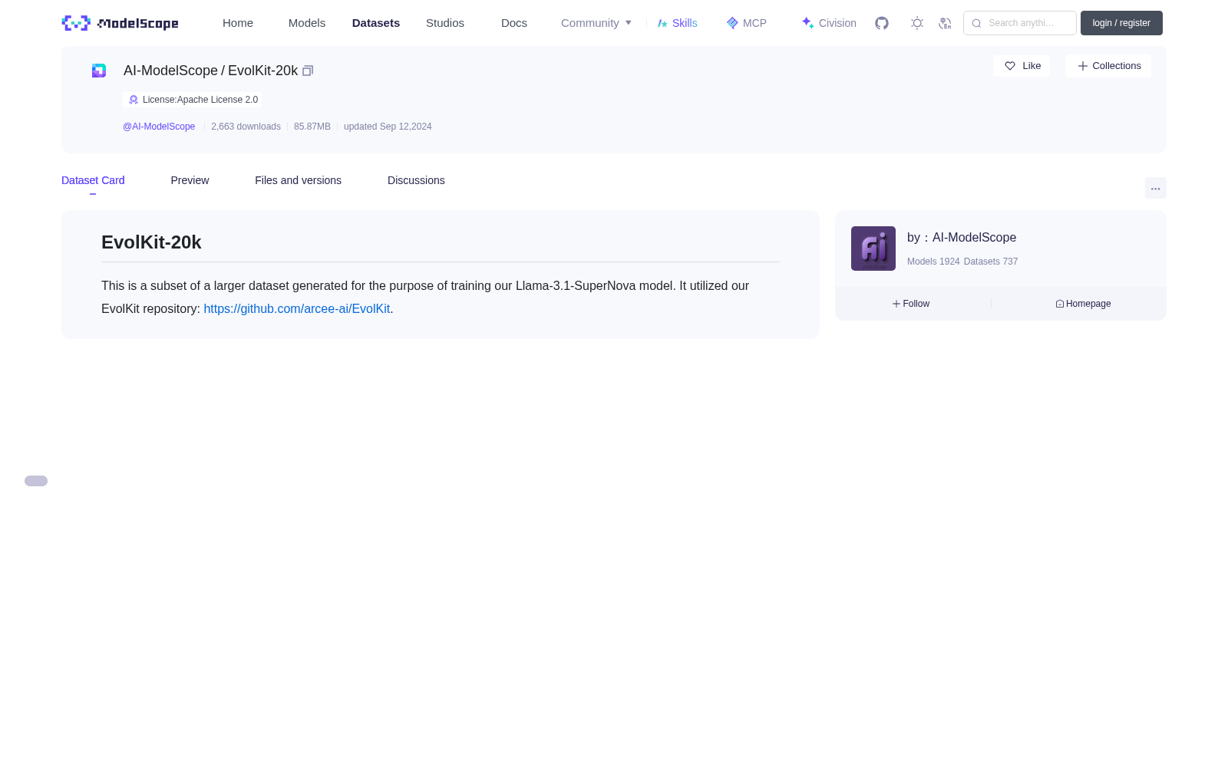
Task: Select the Dataset Card tab
Action: click(x=93, y=180)
